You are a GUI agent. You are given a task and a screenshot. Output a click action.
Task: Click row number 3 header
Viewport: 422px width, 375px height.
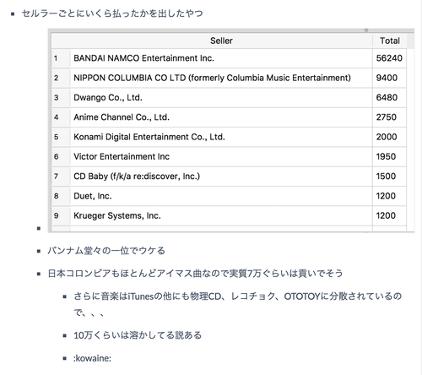tap(61, 98)
